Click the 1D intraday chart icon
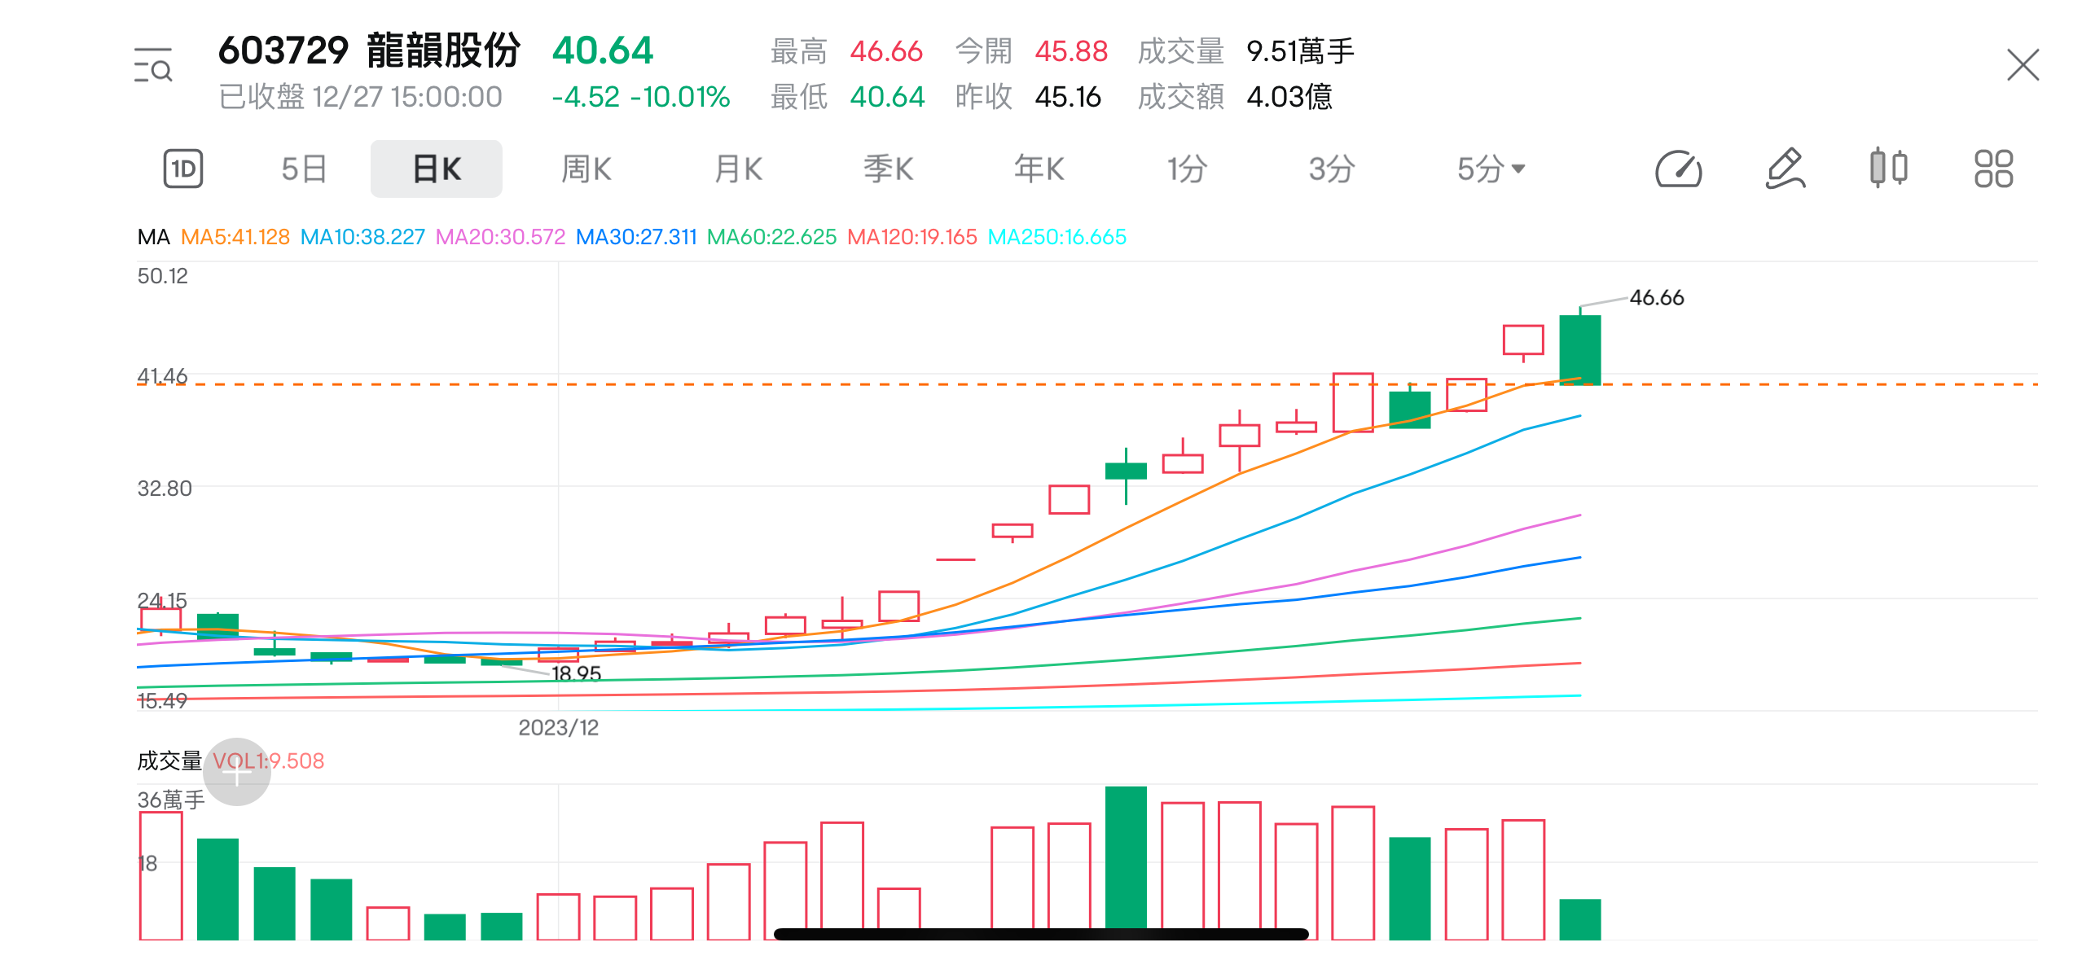Screen dimensions: 2082x960 183,169
